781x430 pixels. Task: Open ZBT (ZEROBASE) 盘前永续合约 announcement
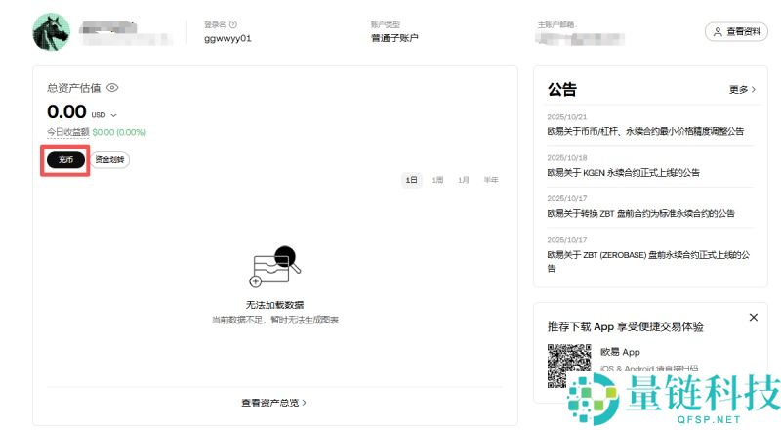click(x=648, y=261)
